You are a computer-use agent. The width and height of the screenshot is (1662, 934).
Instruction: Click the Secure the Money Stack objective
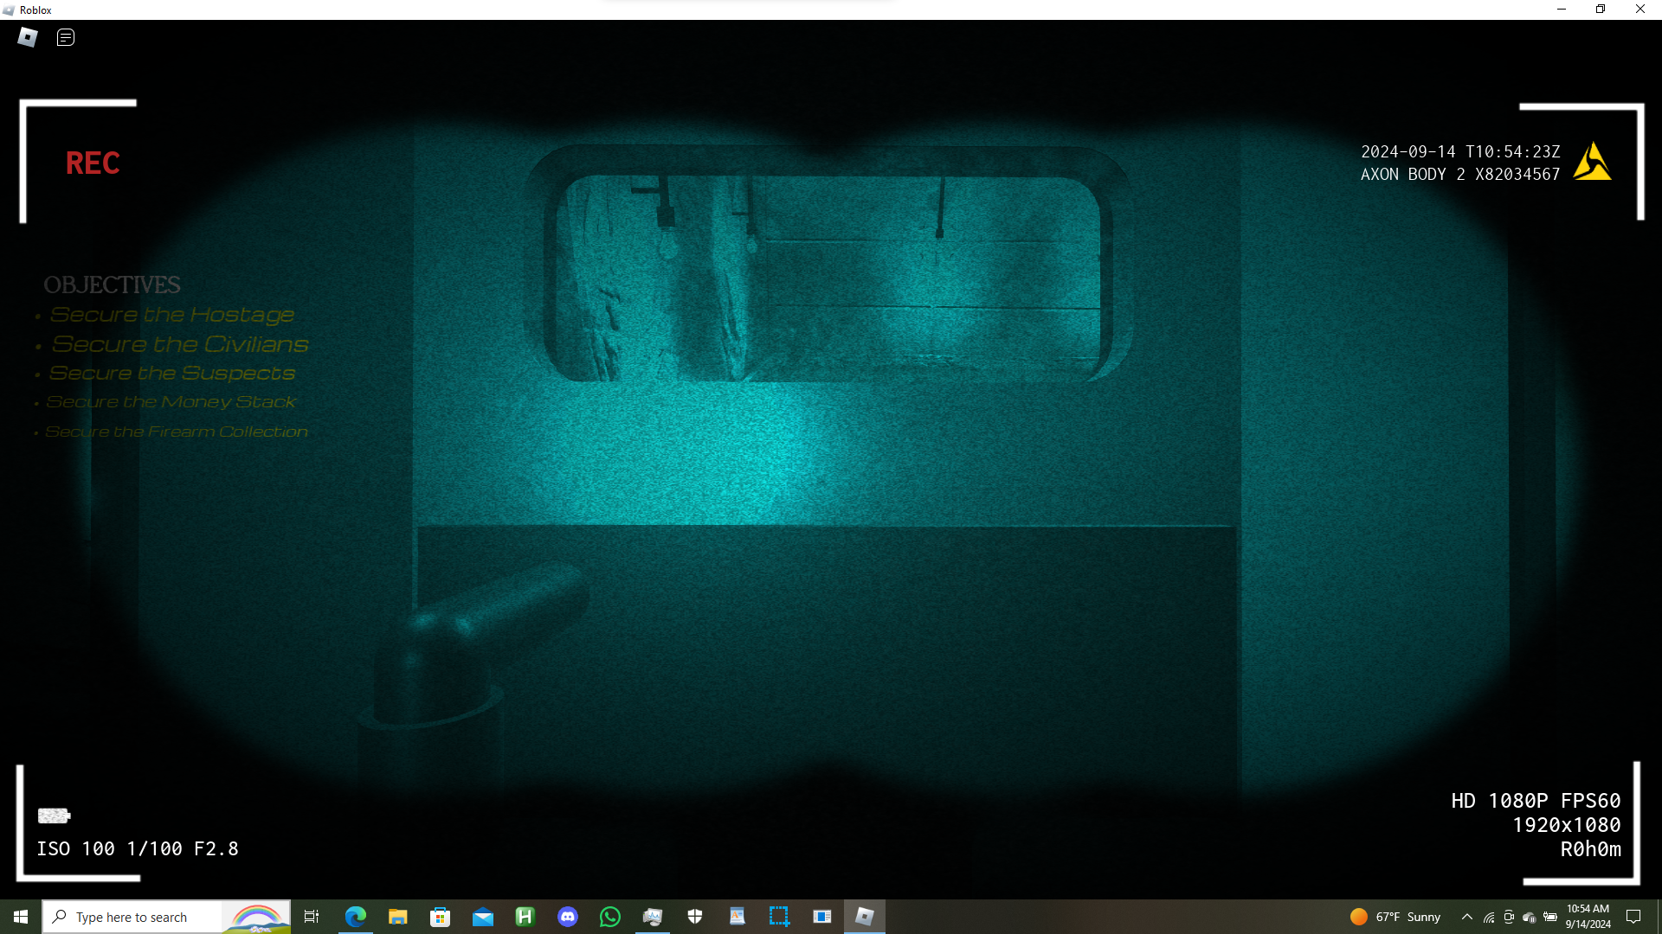[x=171, y=402]
